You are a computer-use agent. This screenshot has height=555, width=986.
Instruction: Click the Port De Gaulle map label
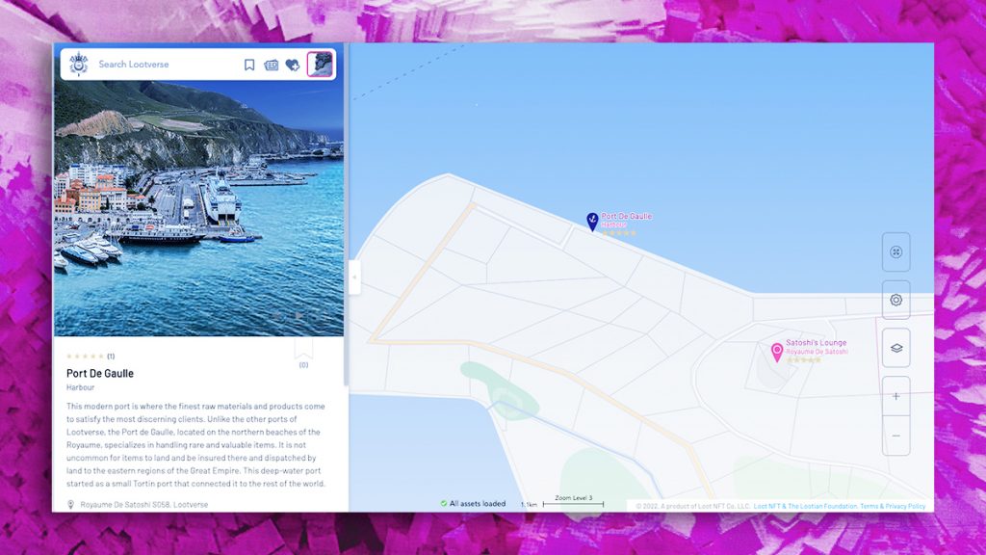626,216
